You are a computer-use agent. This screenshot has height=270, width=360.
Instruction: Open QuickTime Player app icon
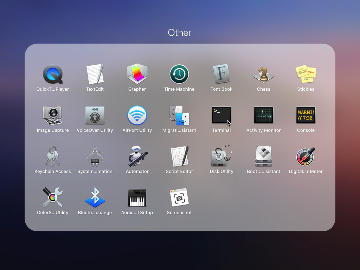click(x=53, y=74)
